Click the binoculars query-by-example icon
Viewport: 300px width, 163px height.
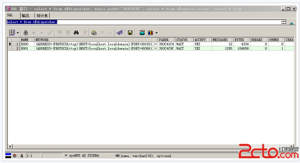76,33
